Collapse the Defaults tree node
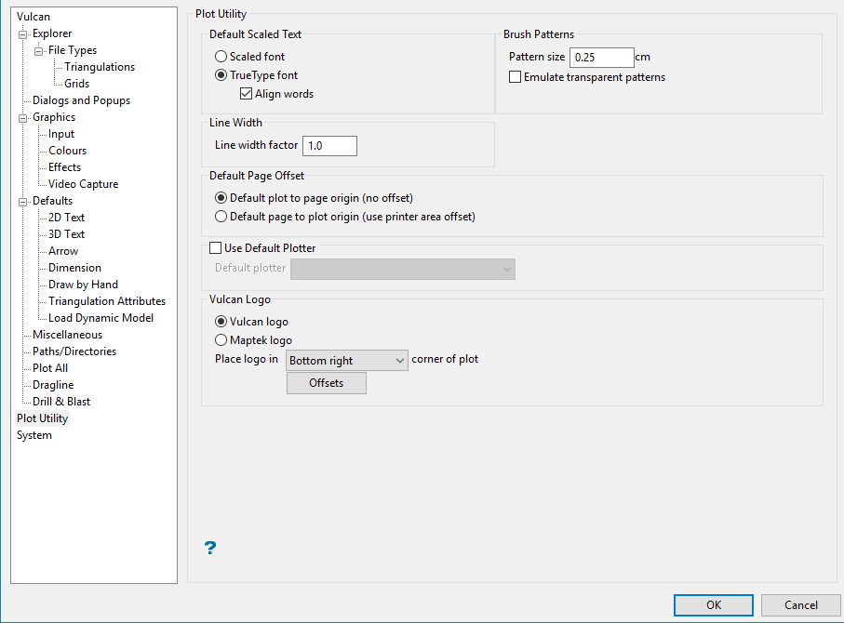Image resolution: width=844 pixels, height=623 pixels. (22, 202)
